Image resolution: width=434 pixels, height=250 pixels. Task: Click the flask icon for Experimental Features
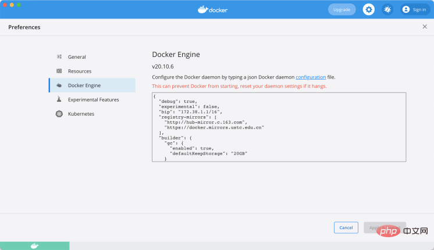(59, 99)
